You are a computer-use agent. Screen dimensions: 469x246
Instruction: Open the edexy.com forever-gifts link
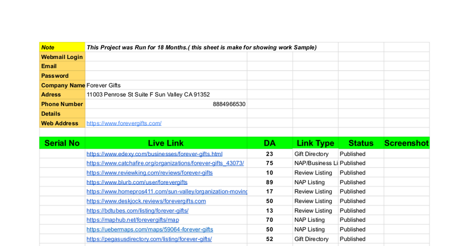[154, 154]
